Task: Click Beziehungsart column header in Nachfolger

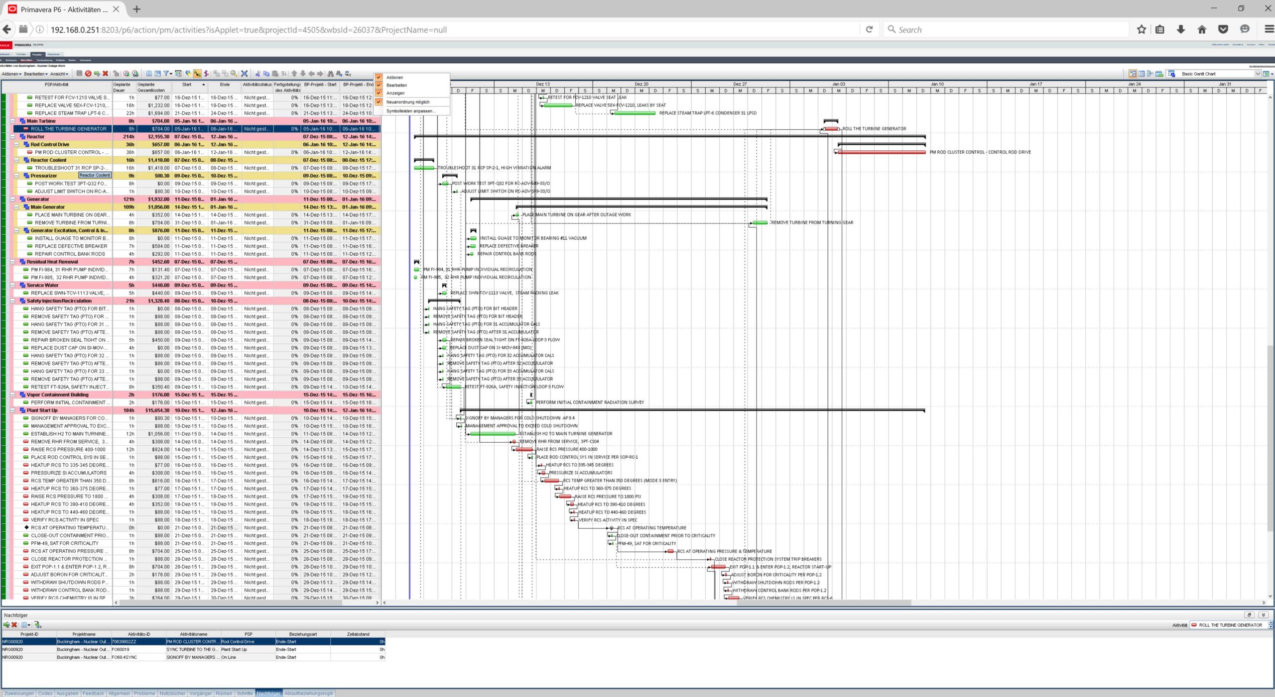Action: pyautogui.click(x=303, y=634)
